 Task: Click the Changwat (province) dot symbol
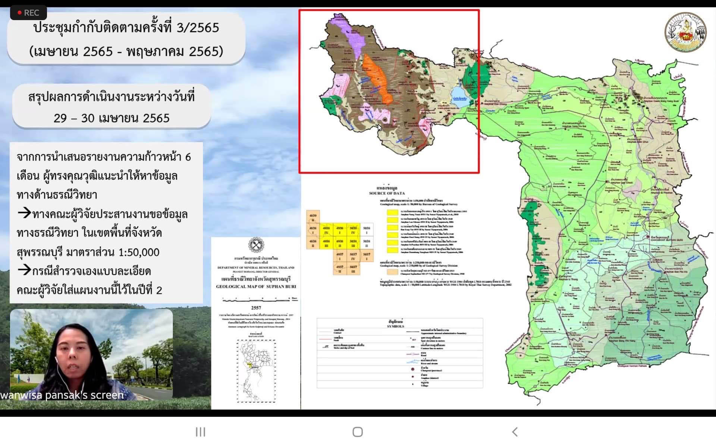tap(413, 369)
